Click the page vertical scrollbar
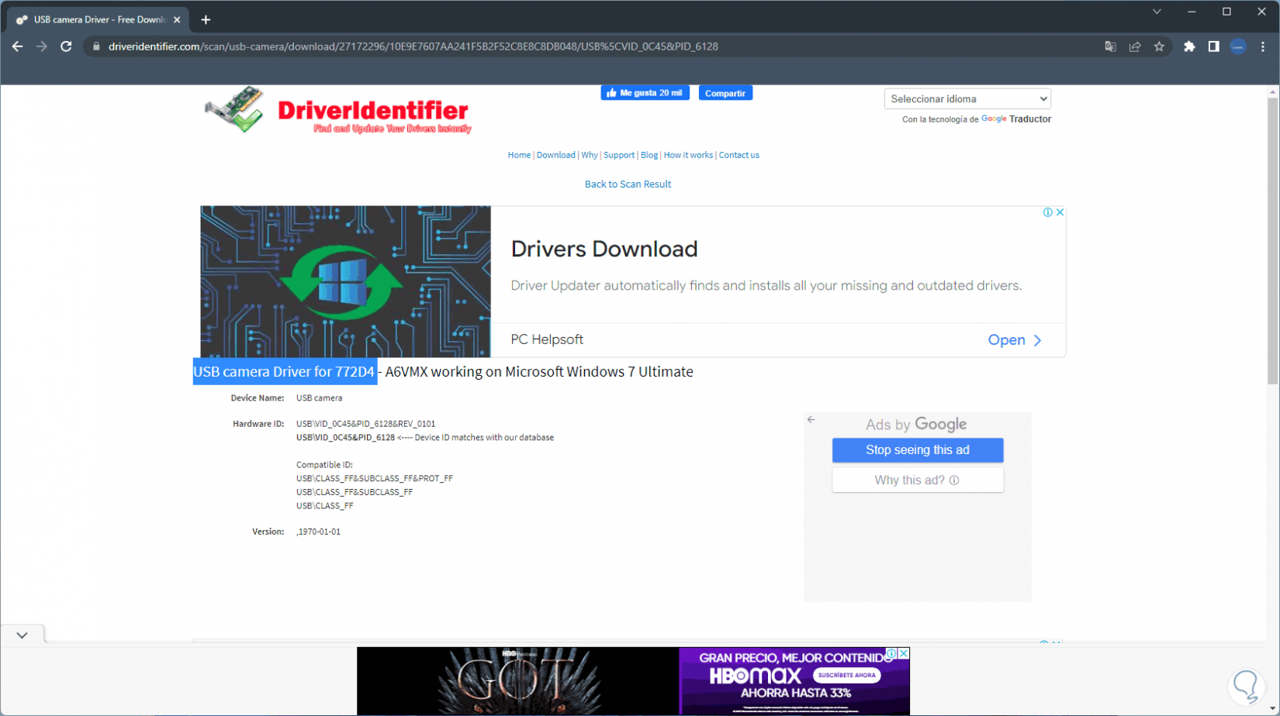 (x=1272, y=240)
